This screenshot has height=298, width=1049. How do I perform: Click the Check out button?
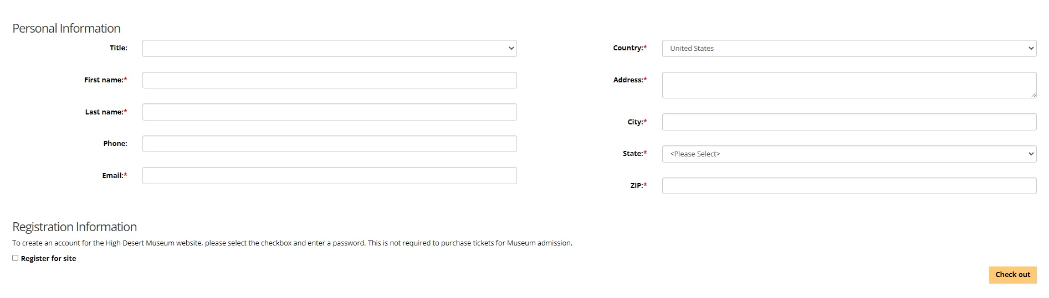pyautogui.click(x=1012, y=275)
